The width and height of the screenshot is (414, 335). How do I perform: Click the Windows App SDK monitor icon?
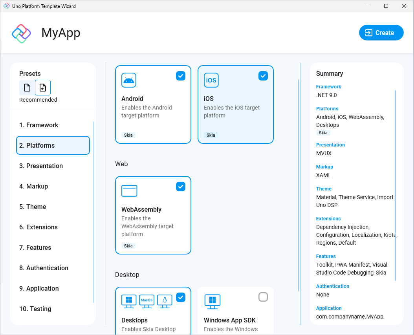pos(212,301)
